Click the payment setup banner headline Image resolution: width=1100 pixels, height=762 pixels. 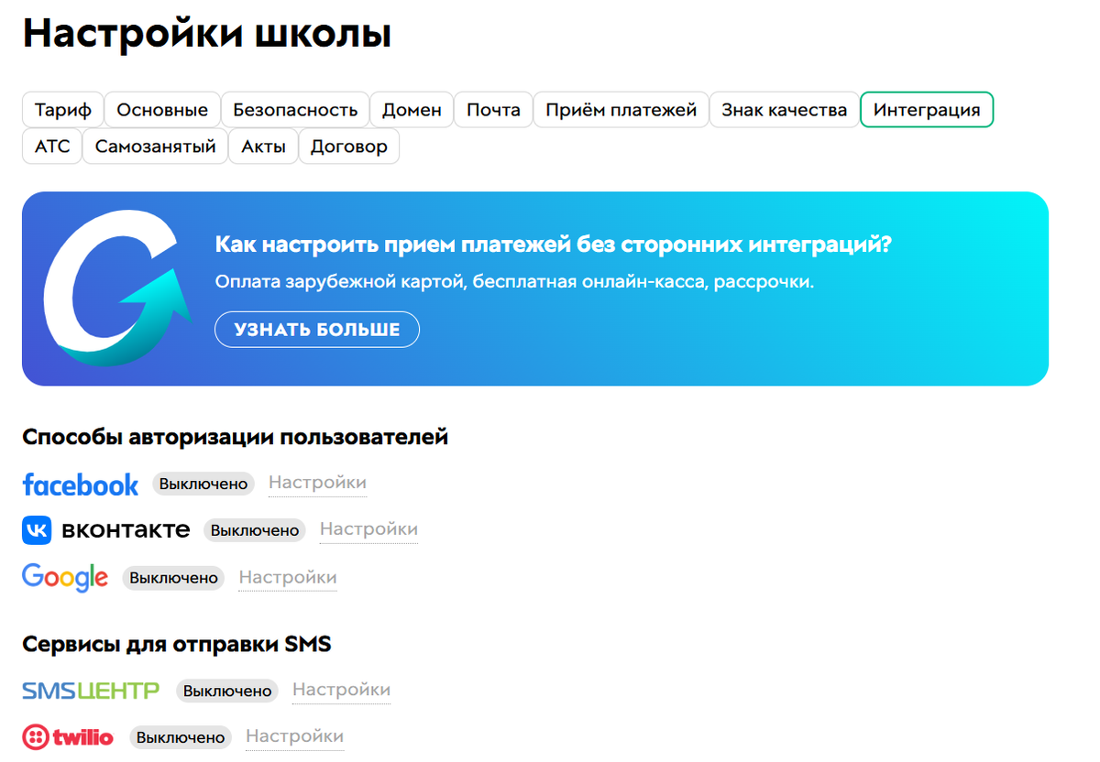click(553, 245)
